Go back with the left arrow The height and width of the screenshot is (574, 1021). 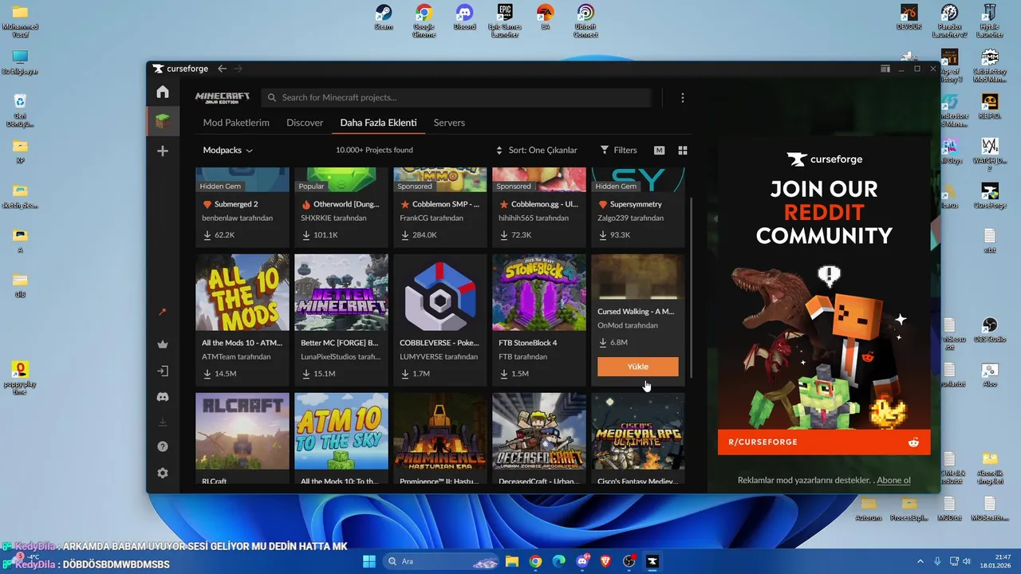click(222, 69)
